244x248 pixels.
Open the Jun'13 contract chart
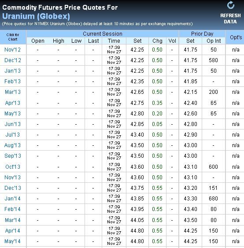click(13, 124)
